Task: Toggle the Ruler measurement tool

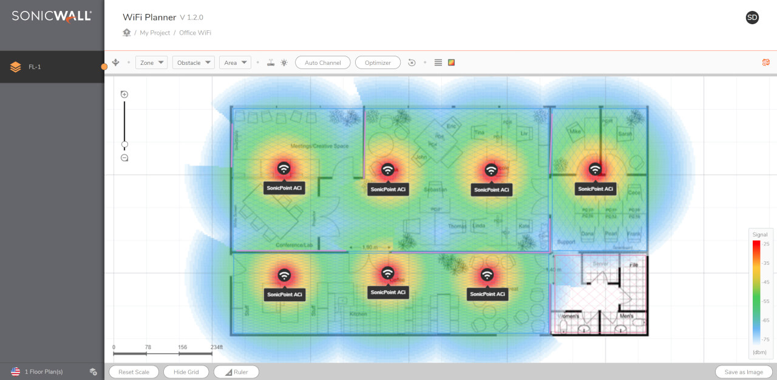Action: pyautogui.click(x=236, y=372)
